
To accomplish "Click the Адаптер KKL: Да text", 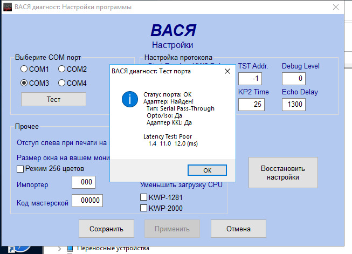I will [169, 122].
